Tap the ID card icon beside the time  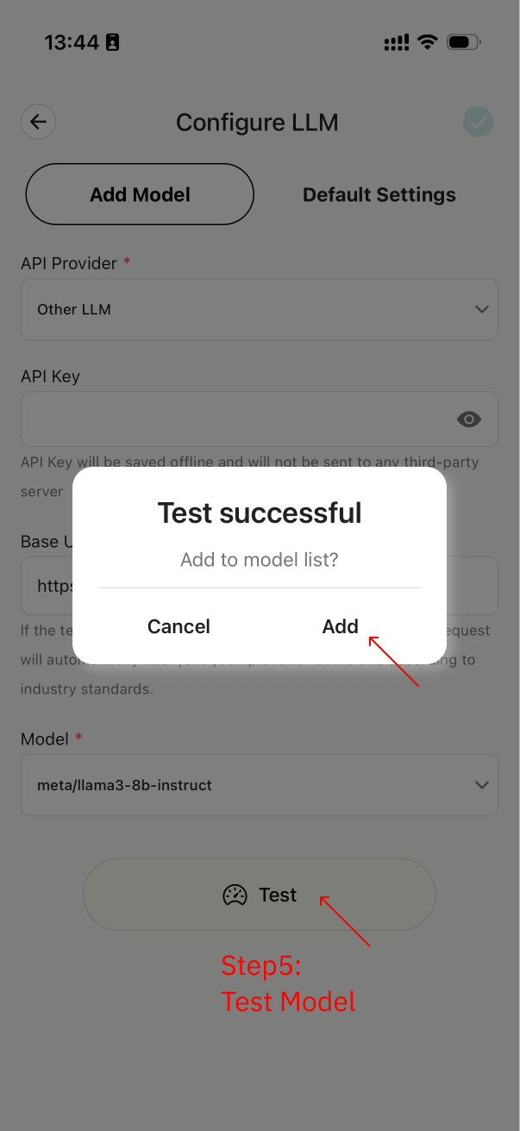click(112, 41)
